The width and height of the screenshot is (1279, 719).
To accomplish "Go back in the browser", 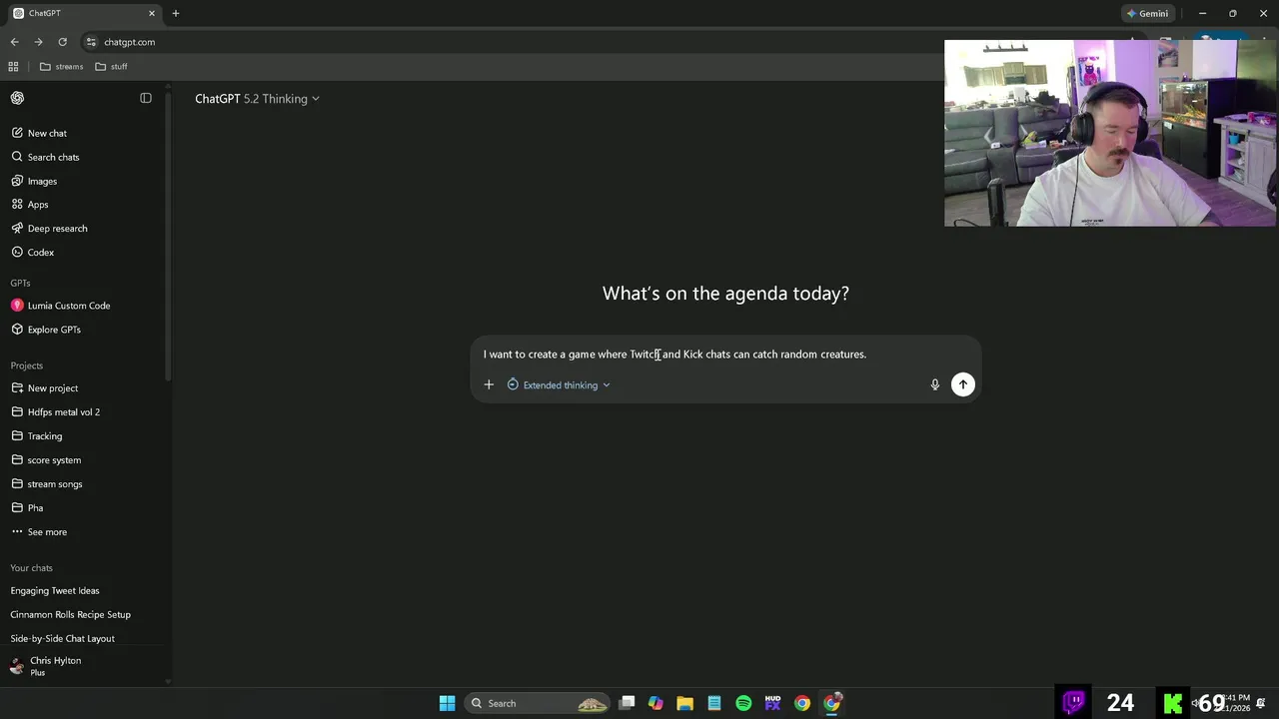I will point(14,42).
